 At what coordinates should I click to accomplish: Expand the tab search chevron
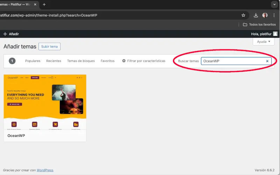274,5
